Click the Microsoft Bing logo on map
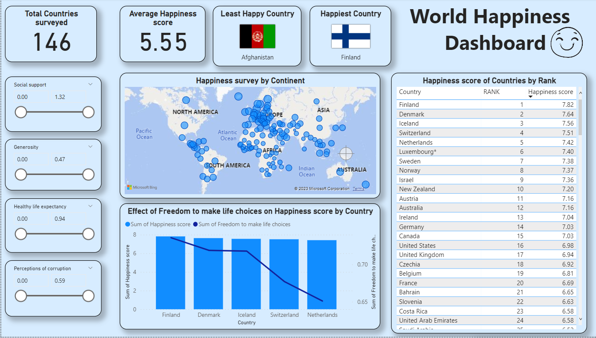596x338 pixels. pos(142,188)
